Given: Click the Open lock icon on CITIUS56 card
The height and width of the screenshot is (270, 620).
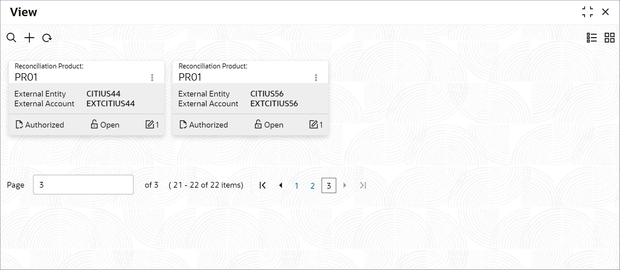Looking at the screenshot, I should [x=258, y=124].
